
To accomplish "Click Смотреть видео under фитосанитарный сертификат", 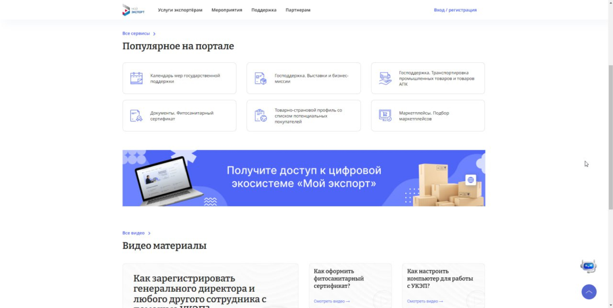I will 332,301.
